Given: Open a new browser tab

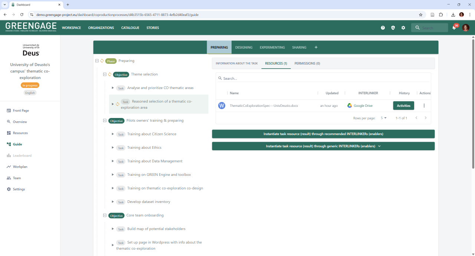Looking at the screenshot, I should [68, 5].
